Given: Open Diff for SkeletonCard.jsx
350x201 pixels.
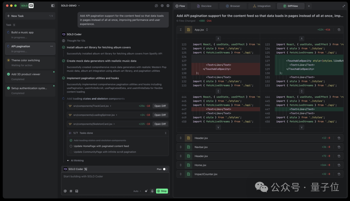Looking at the screenshot, I should pos(160,124).
